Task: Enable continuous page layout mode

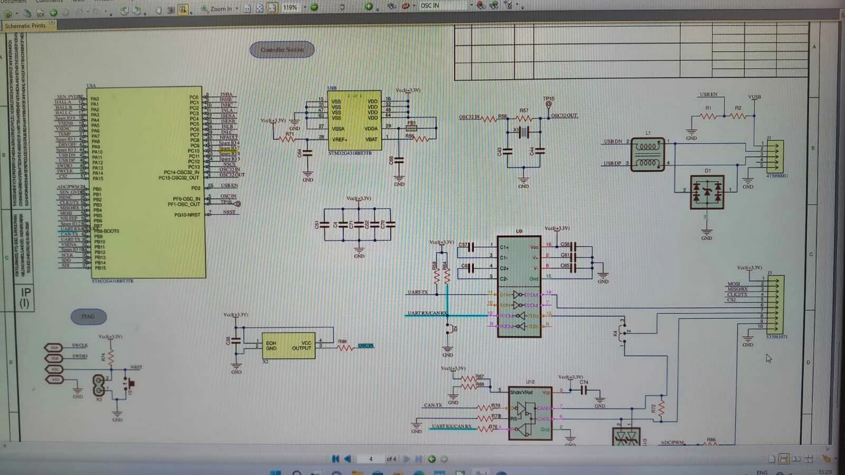Action: pyautogui.click(x=784, y=459)
